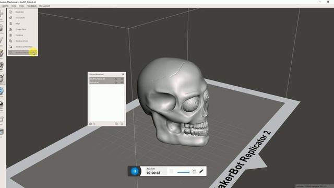Viewport: 334px width, 188px height.
Task: Choose Duplicate from the Edit popup
Action: (x=22, y=12)
